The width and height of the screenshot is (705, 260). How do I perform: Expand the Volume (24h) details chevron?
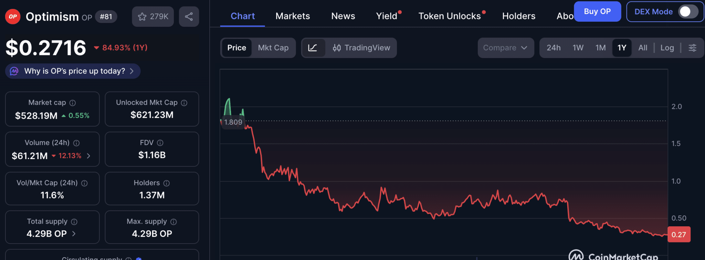pos(89,156)
